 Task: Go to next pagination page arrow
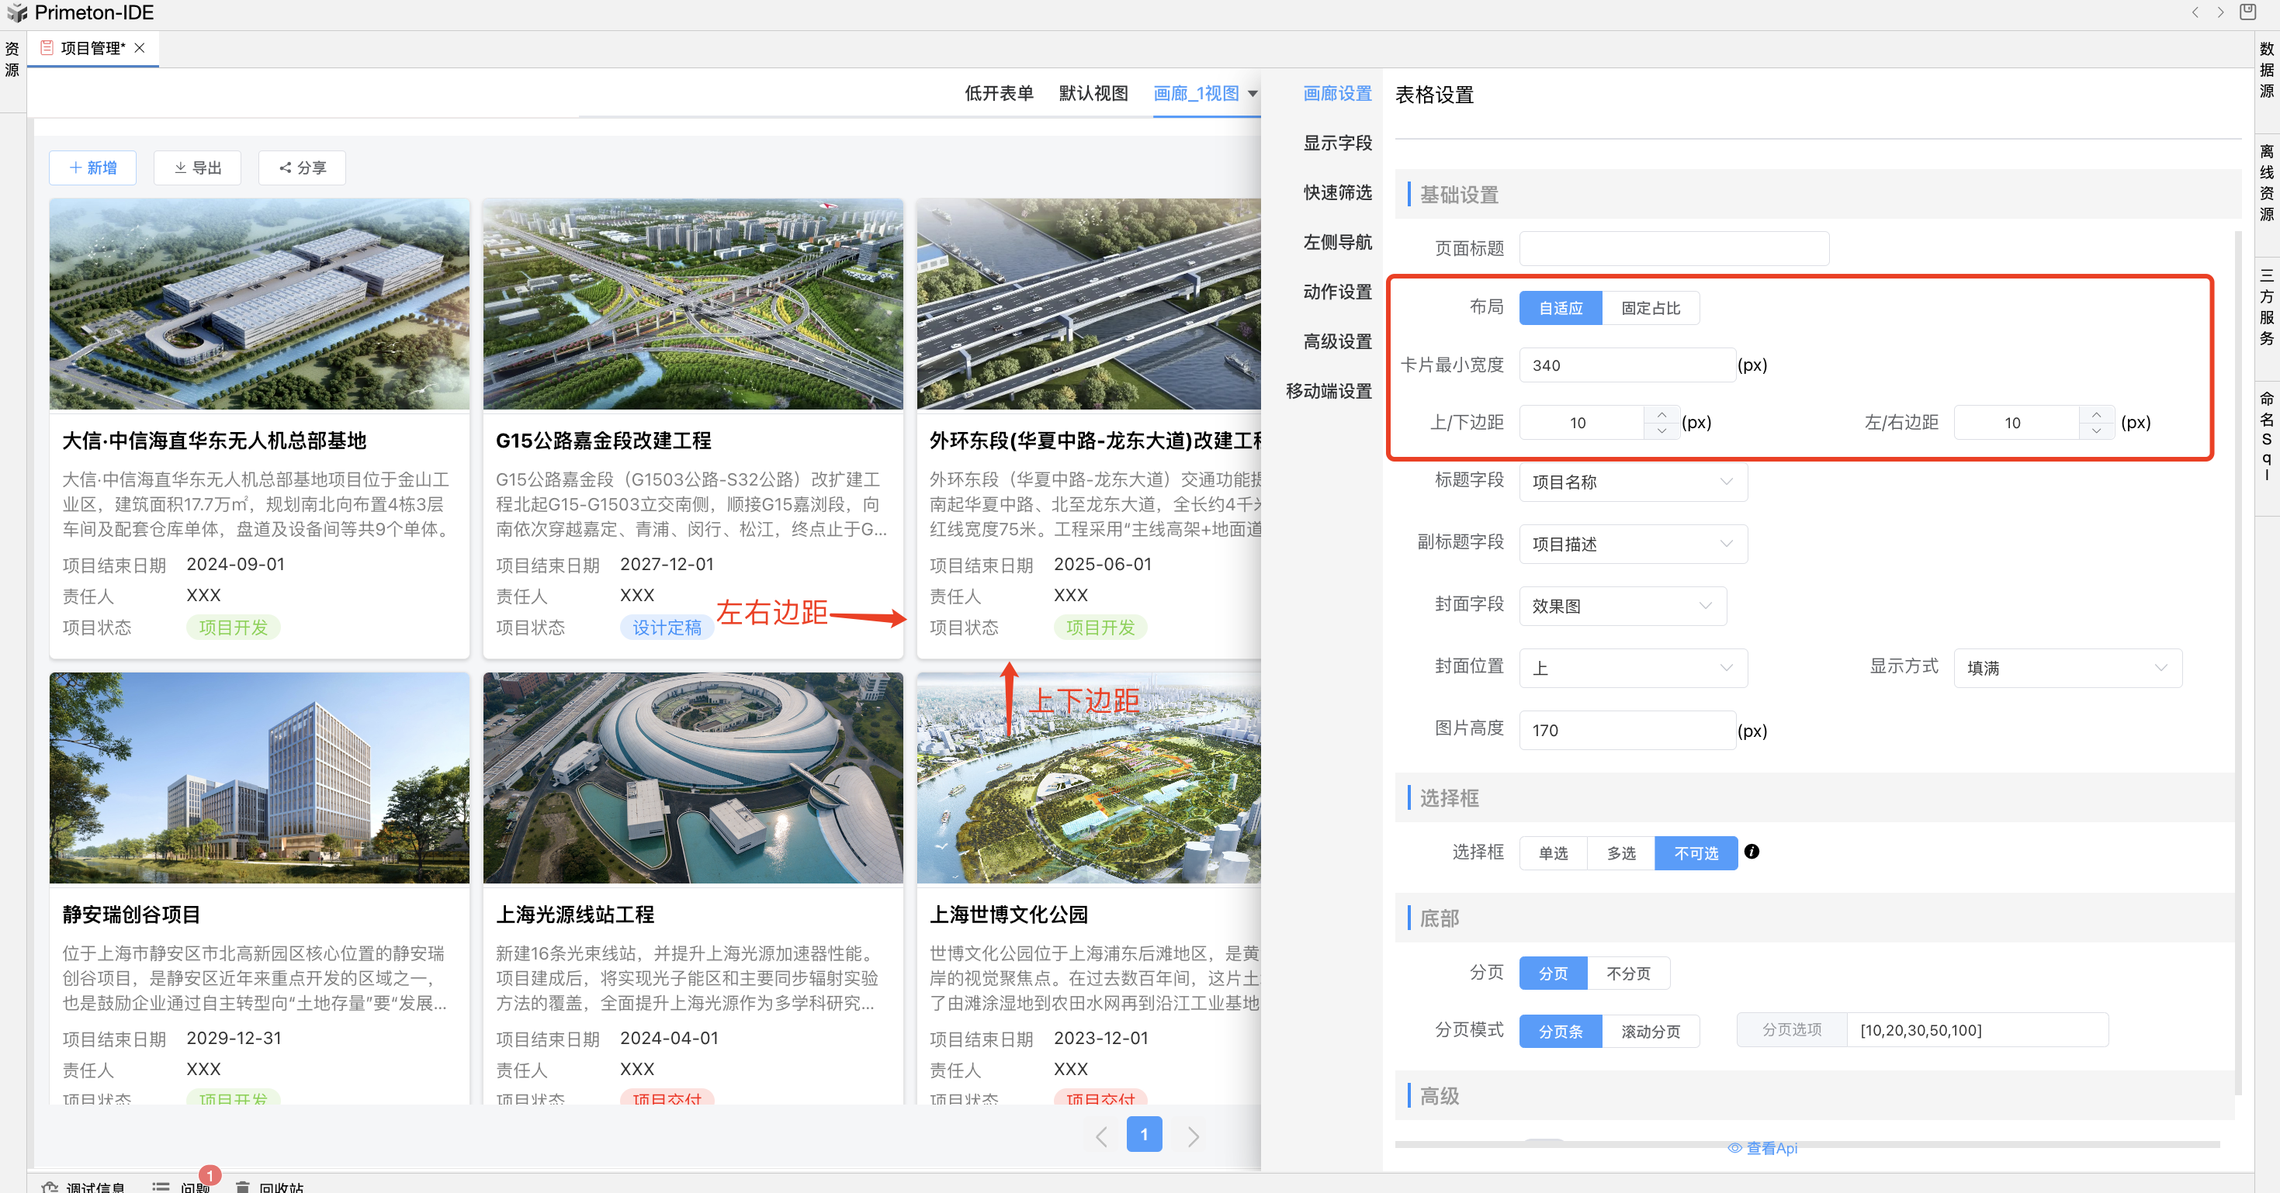(x=1193, y=1136)
